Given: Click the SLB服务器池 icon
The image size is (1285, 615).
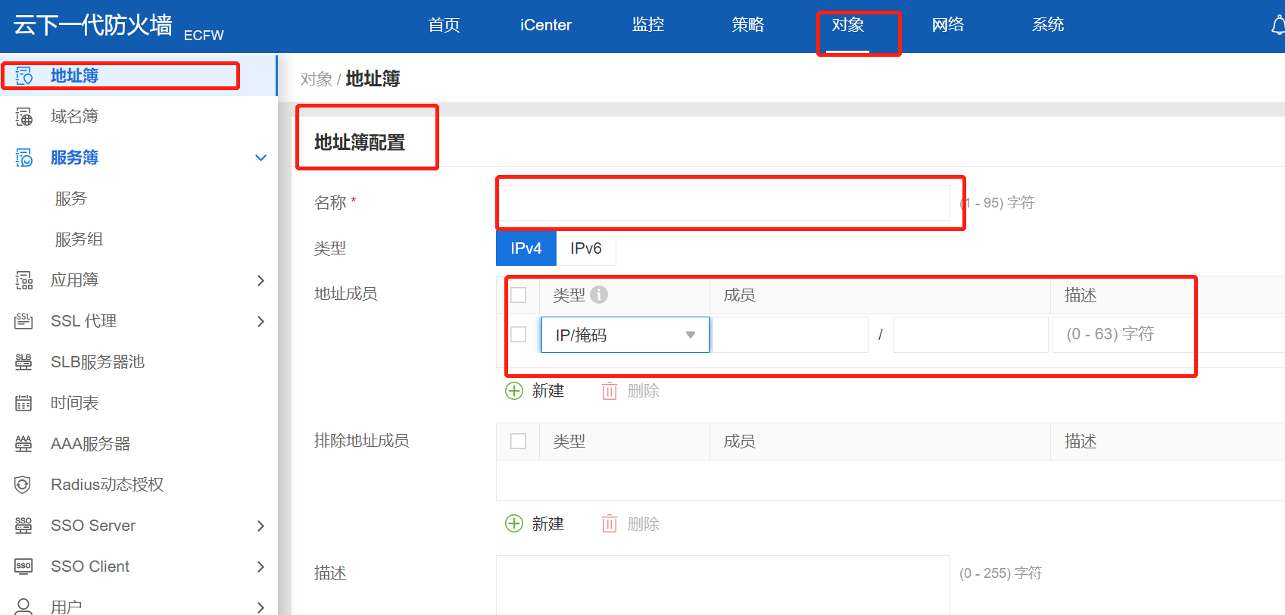Looking at the screenshot, I should pos(24,362).
